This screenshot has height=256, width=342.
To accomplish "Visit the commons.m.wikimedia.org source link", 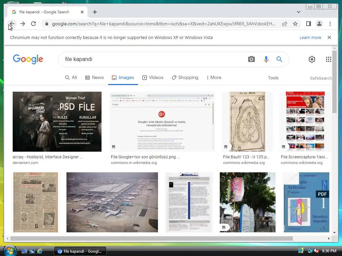I will (134, 163).
